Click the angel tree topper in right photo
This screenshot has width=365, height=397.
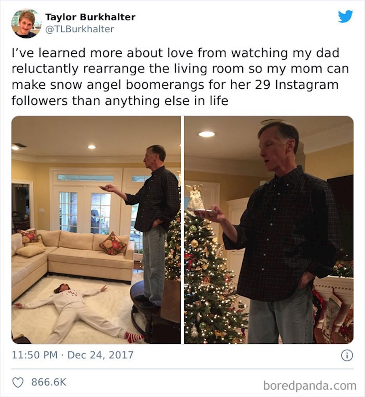(x=195, y=198)
